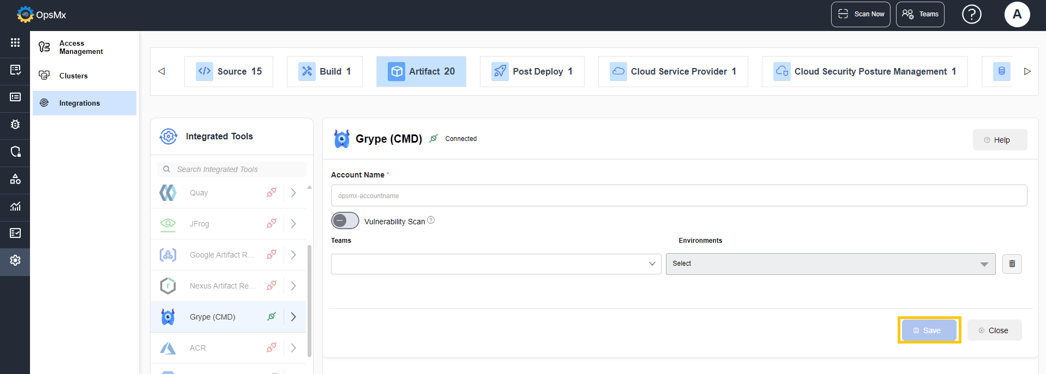The height and width of the screenshot is (374, 1046).
Task: Select the Post Deploy tab
Action: (x=532, y=71)
